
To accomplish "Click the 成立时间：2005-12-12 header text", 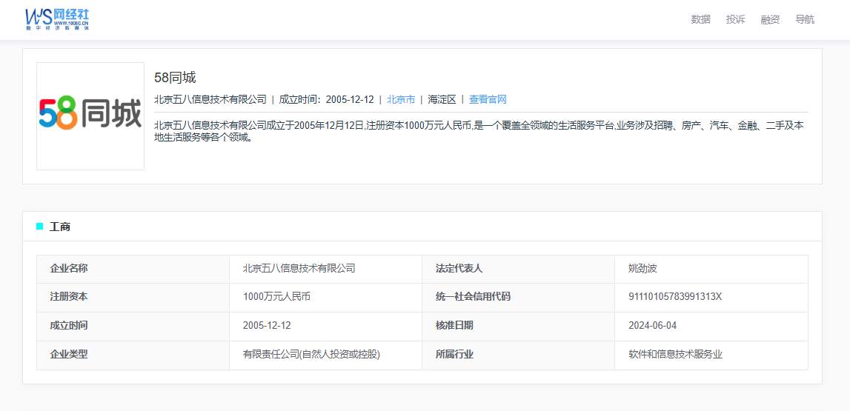I will click(x=326, y=100).
